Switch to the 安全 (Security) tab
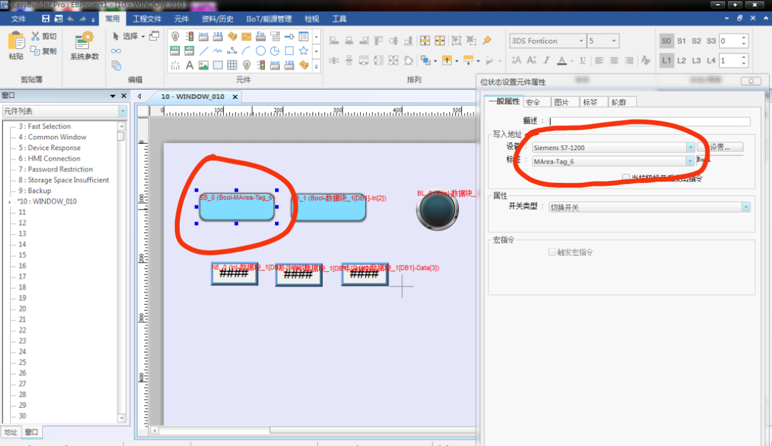The image size is (772, 446). [533, 102]
